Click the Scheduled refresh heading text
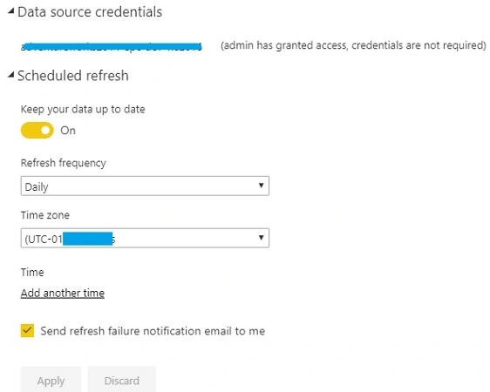The height and width of the screenshot is (392, 490). click(73, 76)
